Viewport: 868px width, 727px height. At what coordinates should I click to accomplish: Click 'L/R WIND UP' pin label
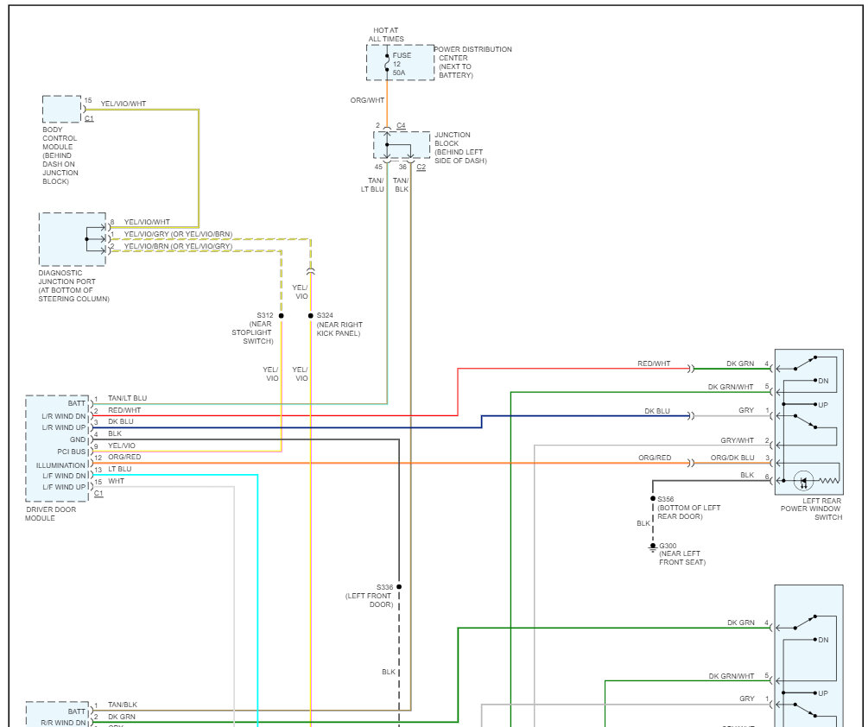(x=64, y=427)
